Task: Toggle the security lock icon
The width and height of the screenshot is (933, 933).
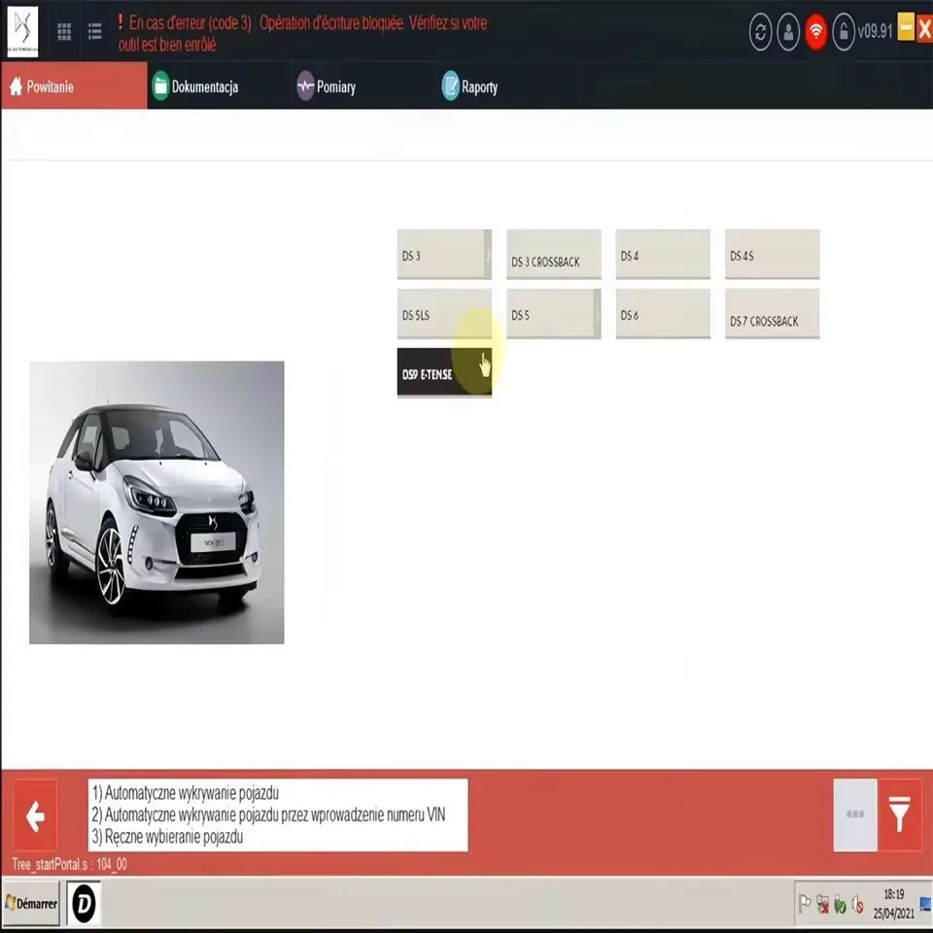Action: pyautogui.click(x=844, y=32)
